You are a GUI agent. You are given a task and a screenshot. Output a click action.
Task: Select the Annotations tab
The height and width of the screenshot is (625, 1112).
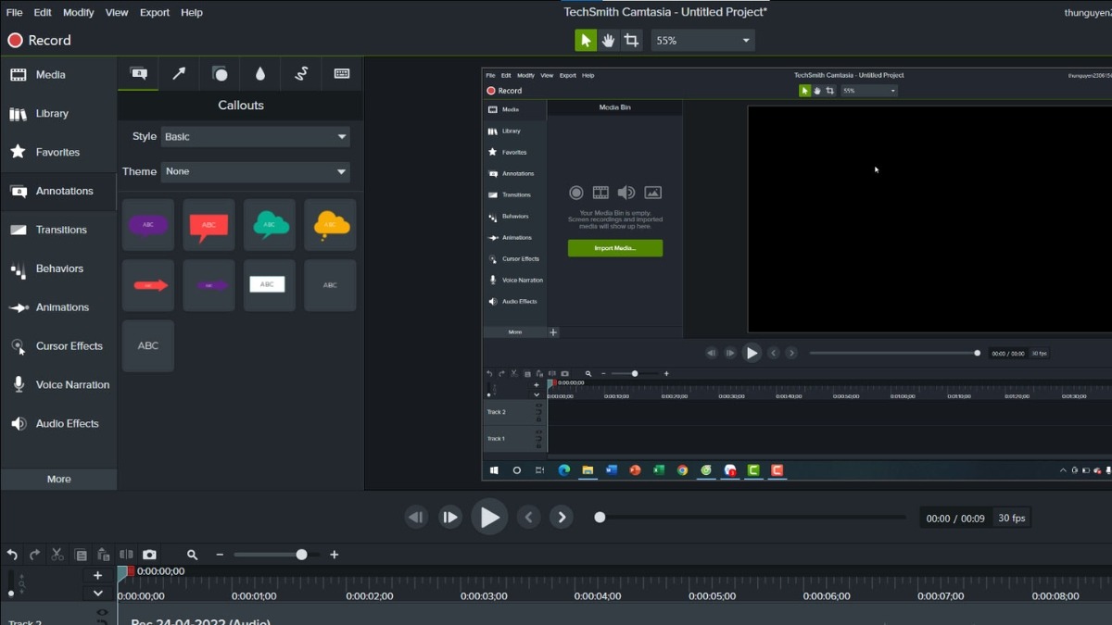click(x=58, y=191)
